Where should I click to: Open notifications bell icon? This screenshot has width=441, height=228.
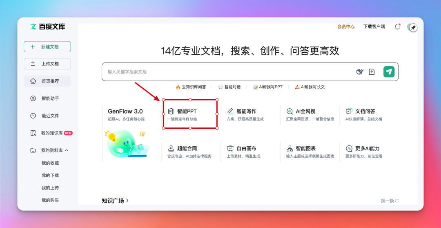point(397,27)
